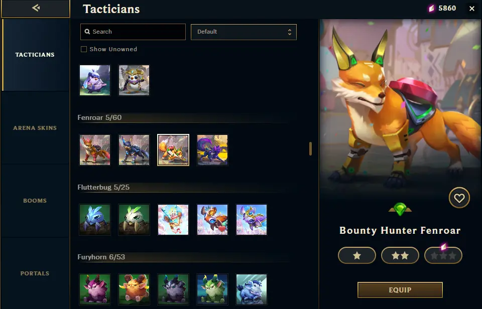Go to the Portals tab
Image resolution: width=482 pixels, height=309 pixels.
[35, 273]
